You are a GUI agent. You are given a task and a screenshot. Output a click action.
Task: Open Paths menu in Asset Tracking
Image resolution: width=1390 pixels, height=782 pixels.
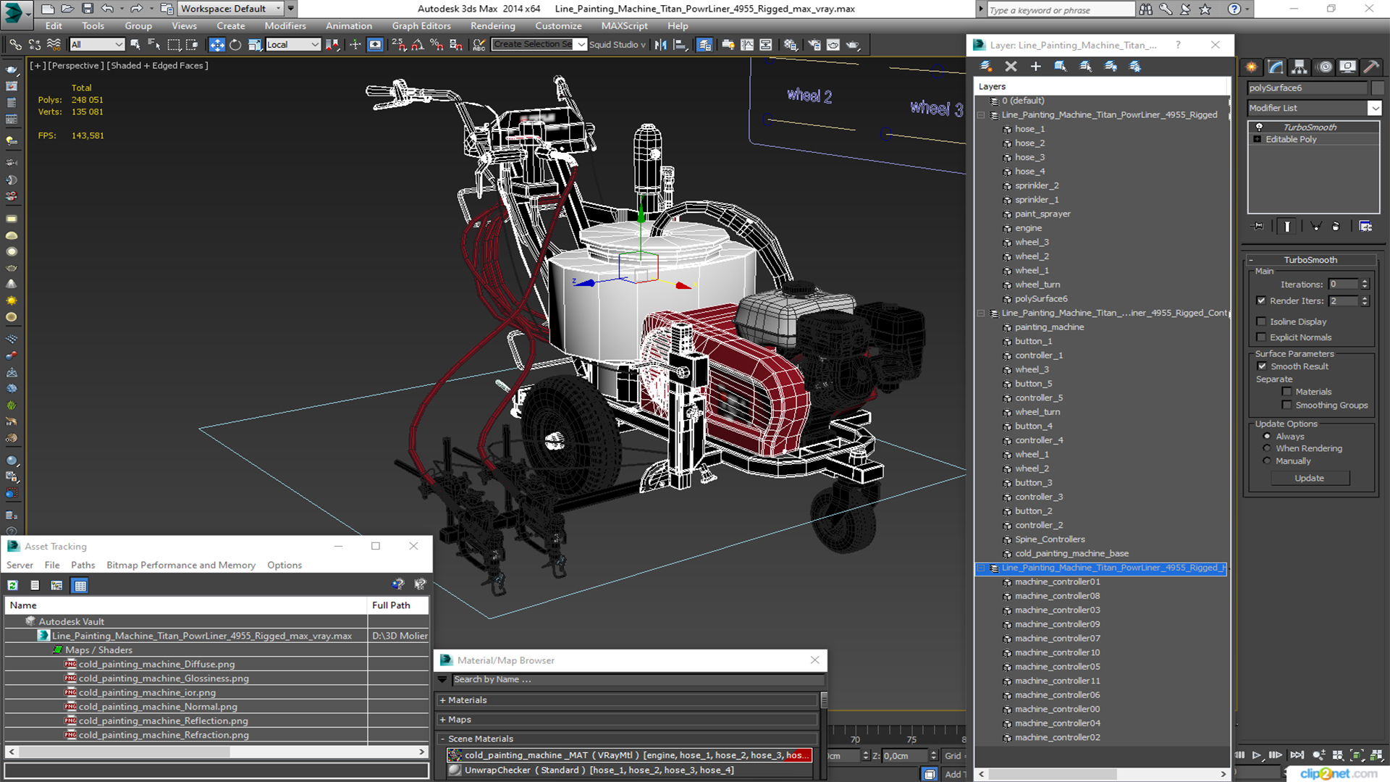tap(83, 566)
